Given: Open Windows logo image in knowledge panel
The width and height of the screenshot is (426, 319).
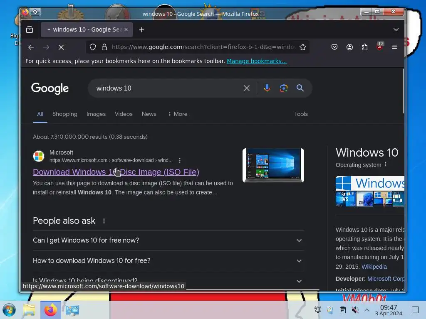Looking at the screenshot, I should (370, 183).
